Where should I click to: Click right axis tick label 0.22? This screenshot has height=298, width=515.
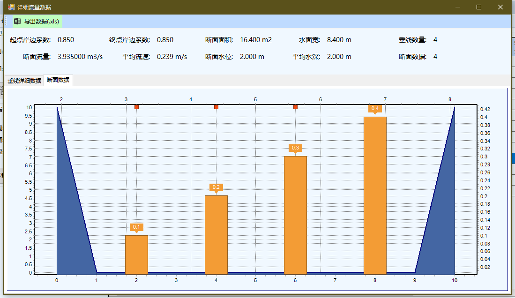485,188
